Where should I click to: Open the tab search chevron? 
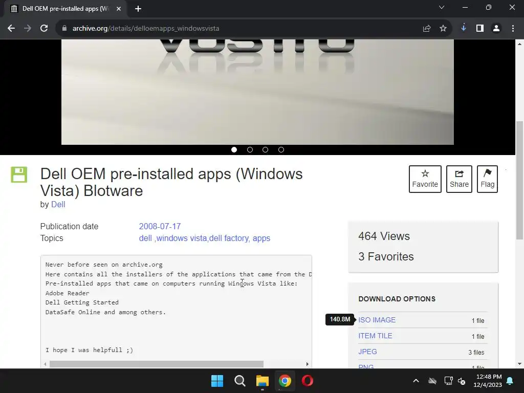pyautogui.click(x=442, y=7)
